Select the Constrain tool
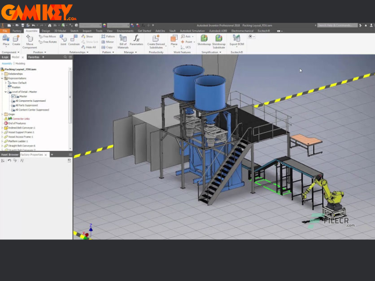This screenshot has height=281, width=375. (x=74, y=40)
